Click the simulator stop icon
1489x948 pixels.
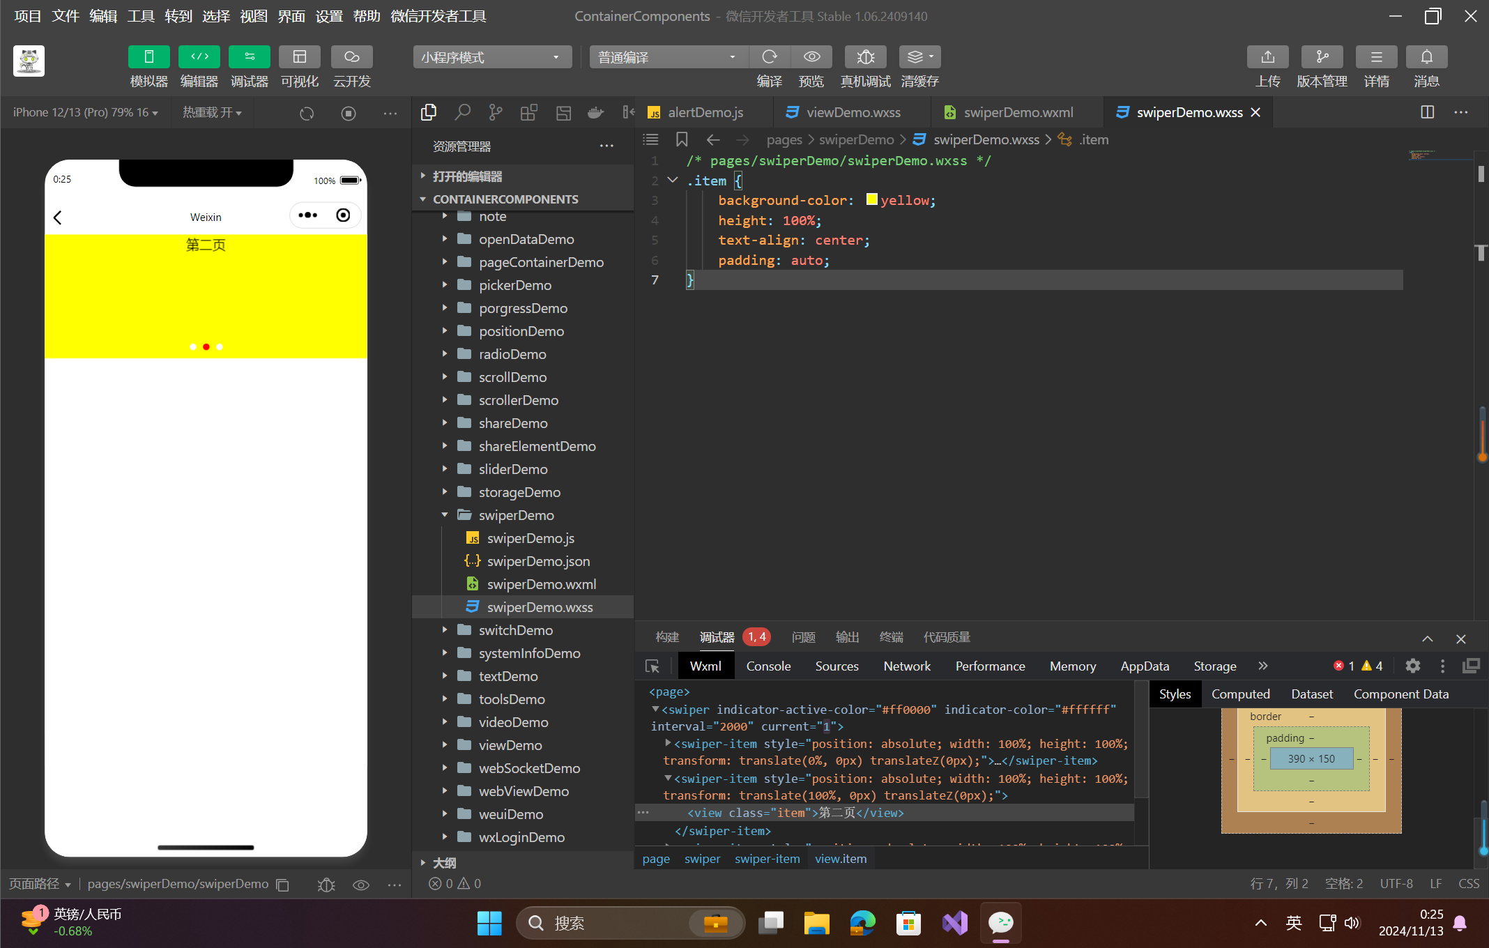[349, 113]
